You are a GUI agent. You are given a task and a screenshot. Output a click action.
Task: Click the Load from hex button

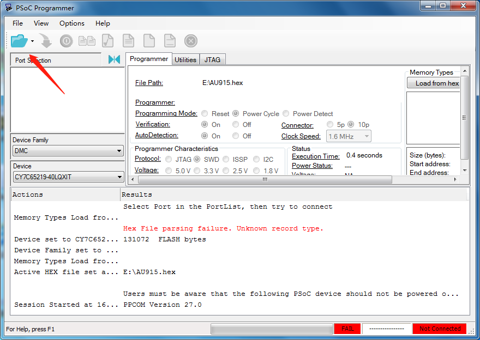pyautogui.click(x=434, y=83)
